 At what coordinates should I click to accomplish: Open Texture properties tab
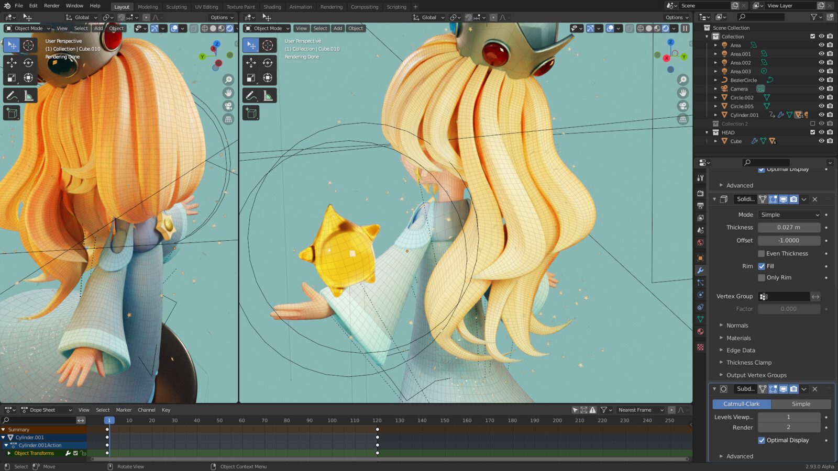[x=700, y=347]
